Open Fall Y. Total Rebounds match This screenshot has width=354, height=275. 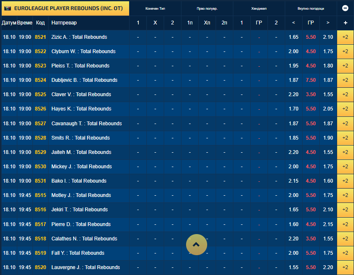click(78, 253)
